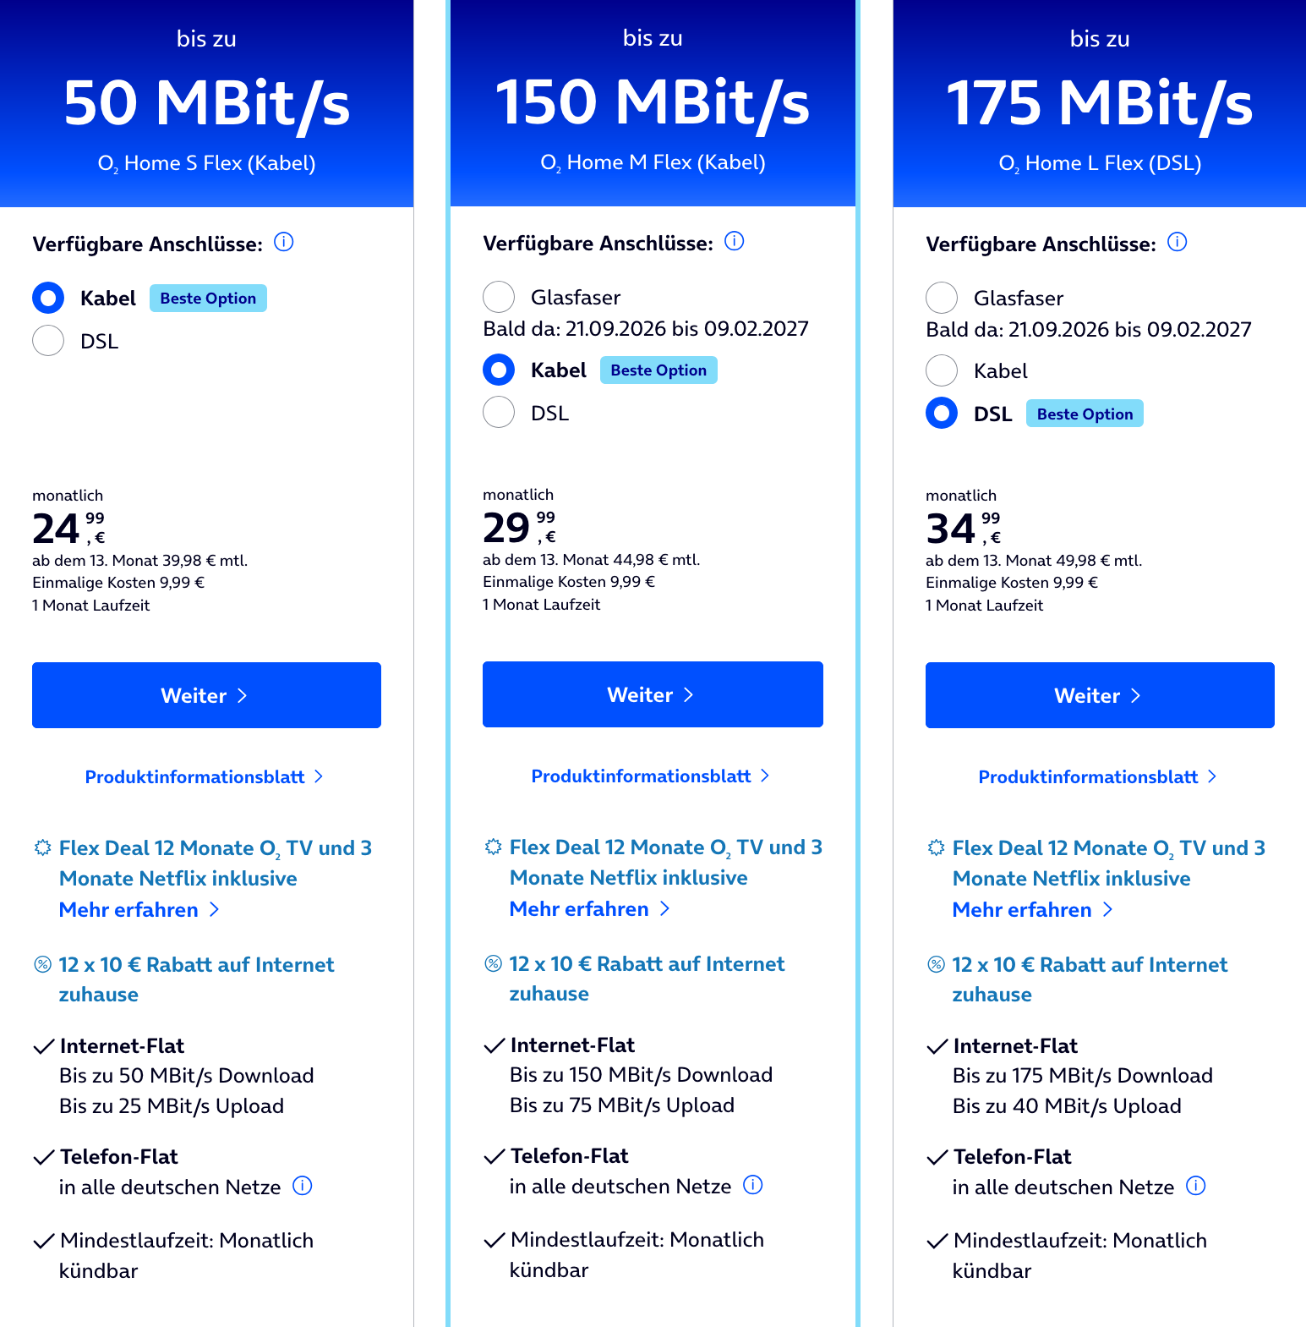This screenshot has height=1327, width=1306.
Task: Open Produktinformationsblatt link for Home M Flex
Action: pyautogui.click(x=651, y=776)
